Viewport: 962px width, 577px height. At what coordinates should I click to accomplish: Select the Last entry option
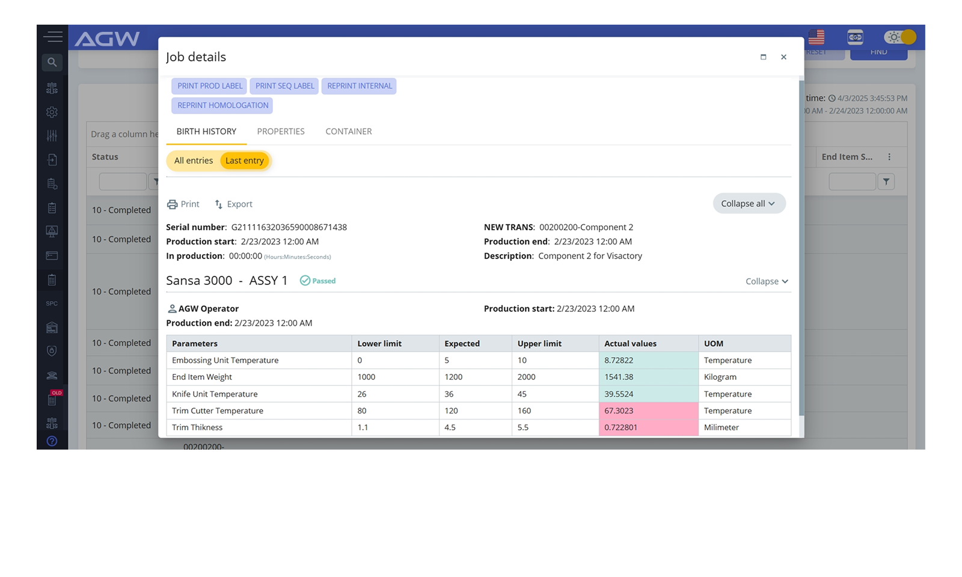(x=245, y=160)
